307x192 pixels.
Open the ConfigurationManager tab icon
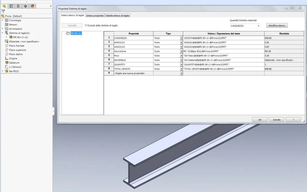click(18, 6)
